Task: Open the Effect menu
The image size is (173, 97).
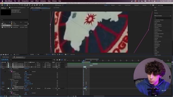Action: (37, 1)
